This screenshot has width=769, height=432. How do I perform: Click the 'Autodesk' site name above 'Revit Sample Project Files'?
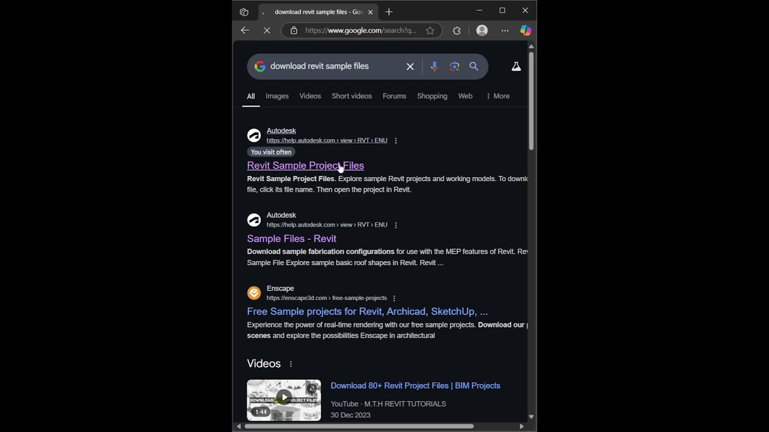281,131
